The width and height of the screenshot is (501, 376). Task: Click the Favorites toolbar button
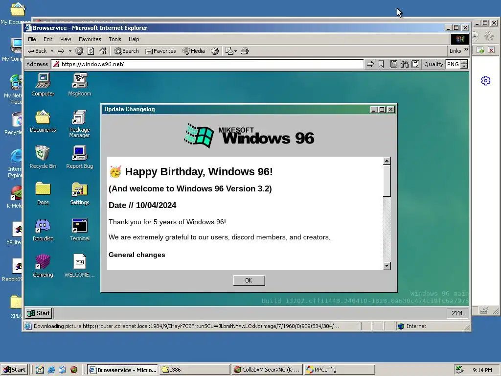[x=160, y=51]
